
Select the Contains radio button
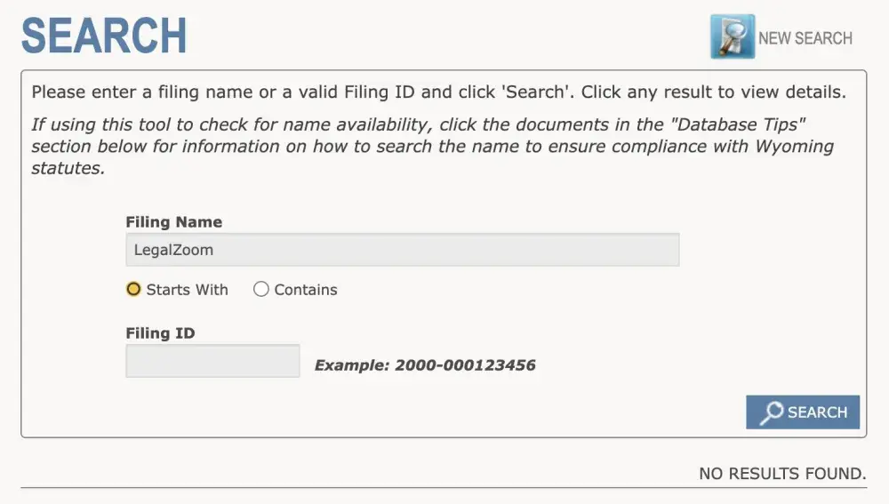pos(260,289)
